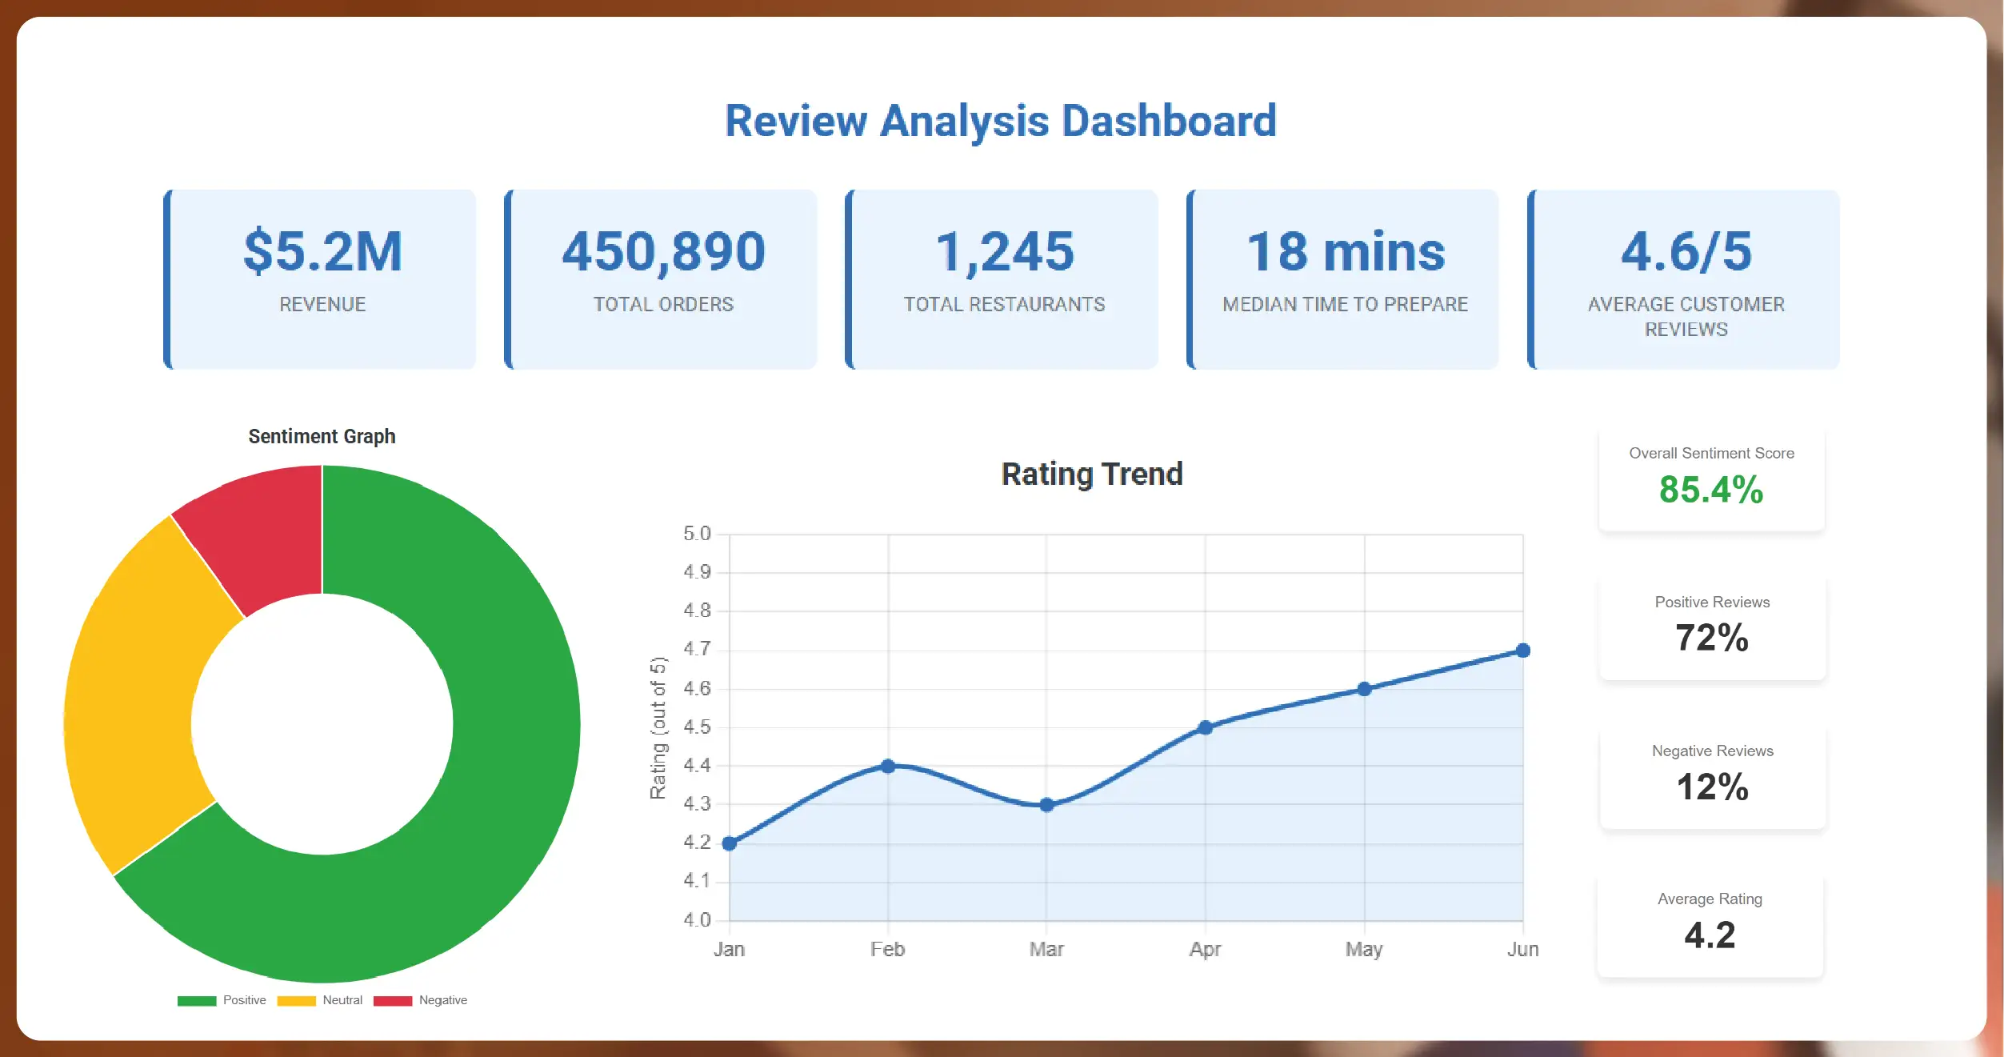Click the 18 mins Median Time card
This screenshot has height=1057, width=2004.
(1345, 279)
